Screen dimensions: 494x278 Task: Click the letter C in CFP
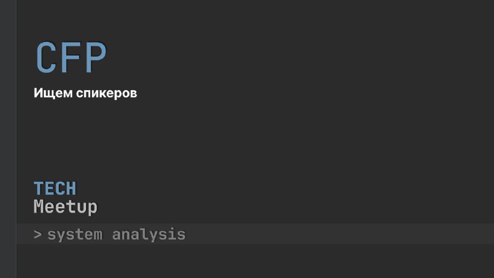[x=46, y=57]
